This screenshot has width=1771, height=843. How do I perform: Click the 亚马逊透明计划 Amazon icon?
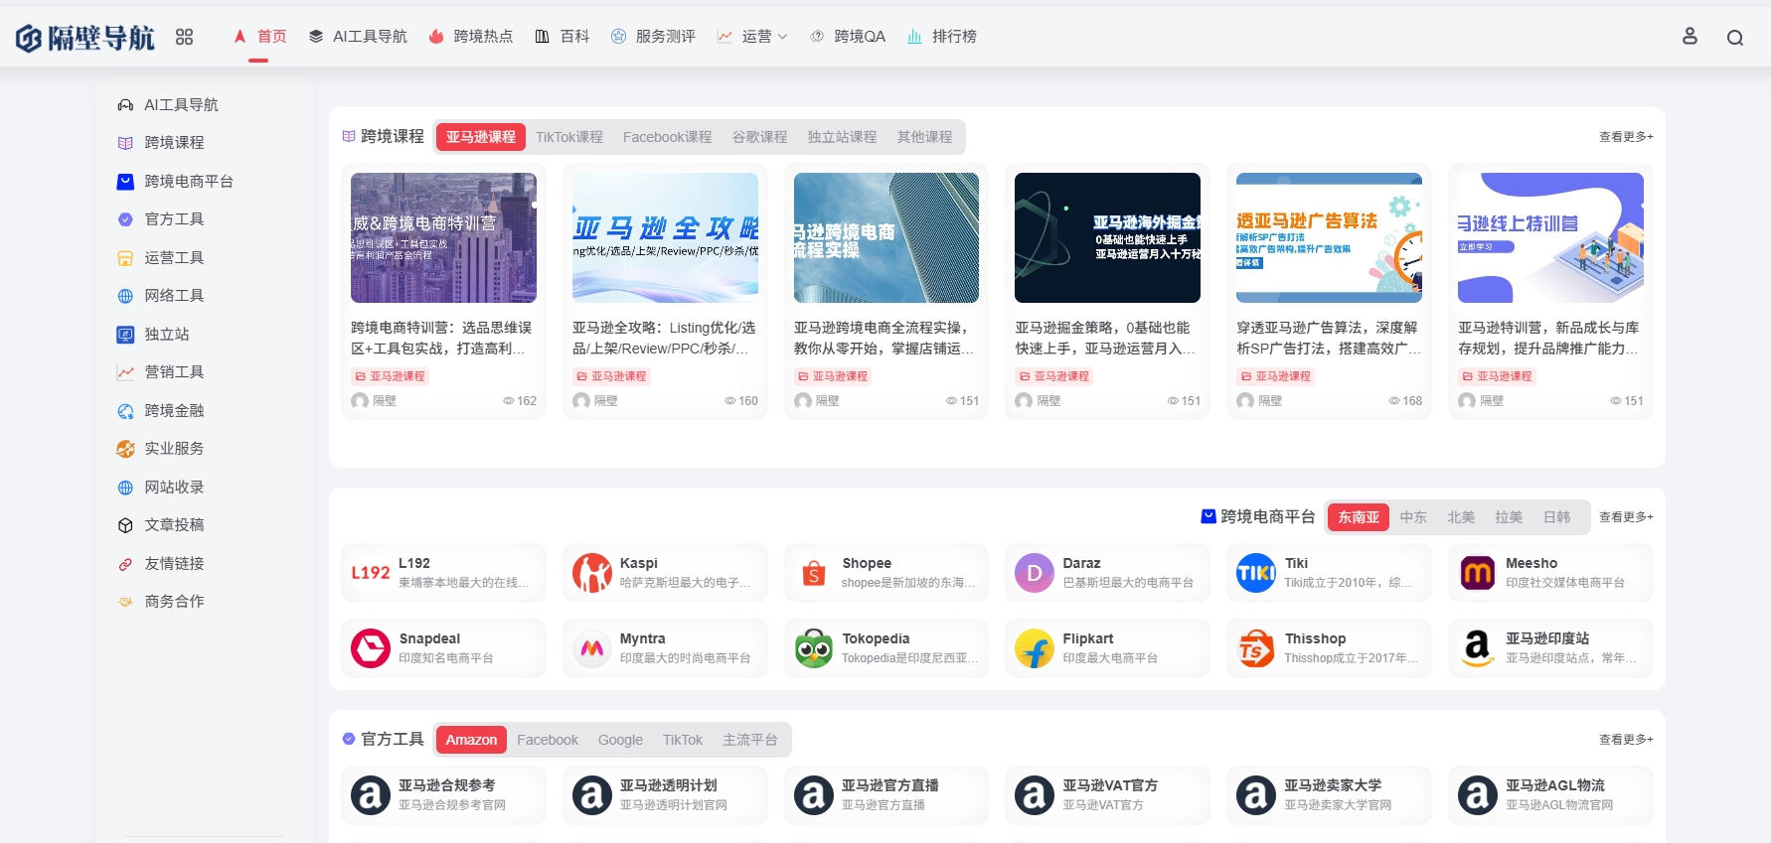[591, 795]
